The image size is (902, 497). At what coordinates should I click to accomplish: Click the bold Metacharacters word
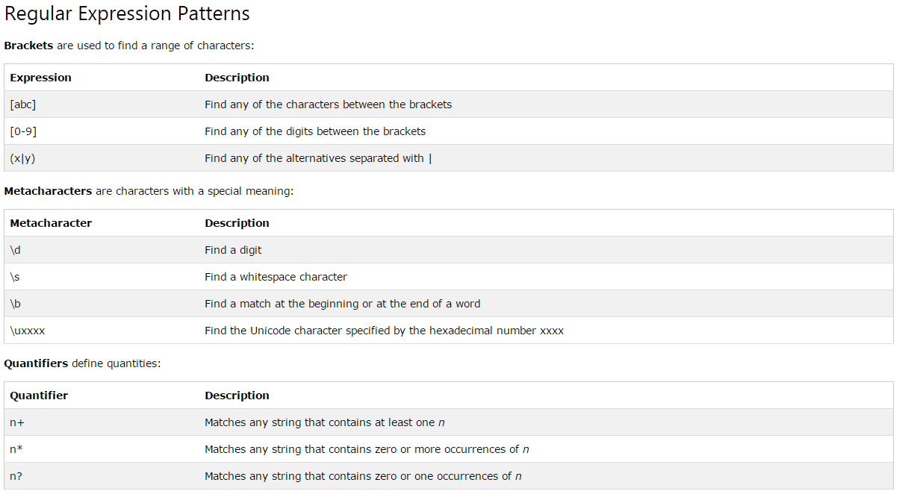[x=48, y=191]
